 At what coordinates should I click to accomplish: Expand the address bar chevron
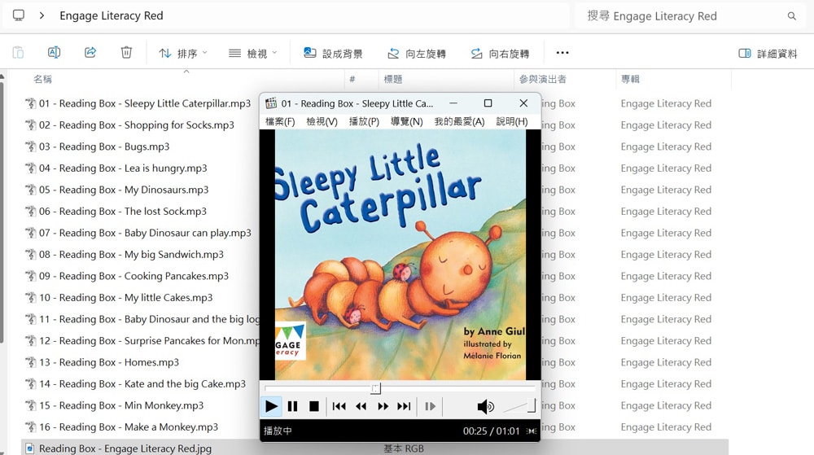click(42, 15)
